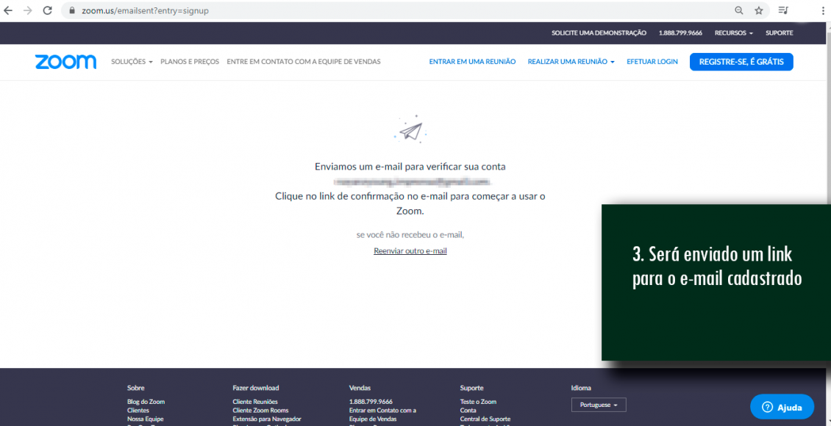The height and width of the screenshot is (426, 831).
Task: Open Planos e Preços page
Action: (x=190, y=62)
